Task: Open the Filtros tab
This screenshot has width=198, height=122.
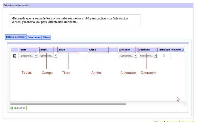Action: pos(46,37)
